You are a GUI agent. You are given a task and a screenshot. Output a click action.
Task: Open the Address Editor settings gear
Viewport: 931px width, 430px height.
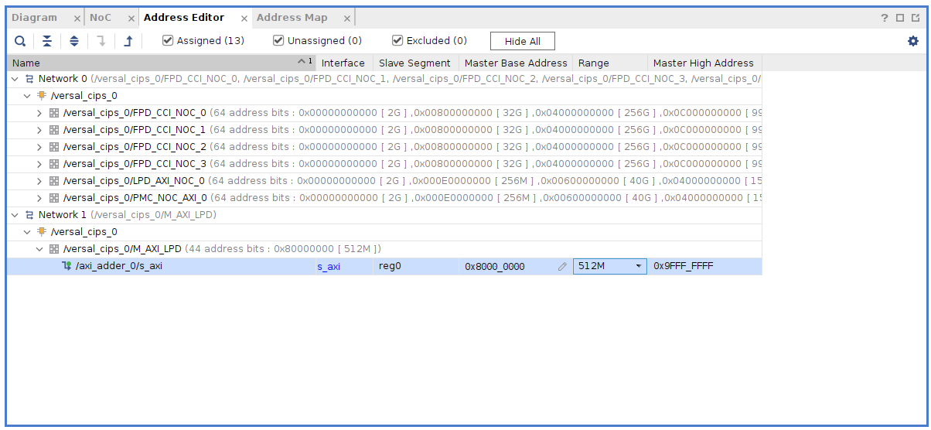click(x=913, y=41)
